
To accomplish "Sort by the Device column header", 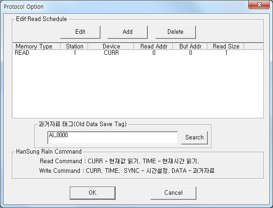I will click(111, 47).
